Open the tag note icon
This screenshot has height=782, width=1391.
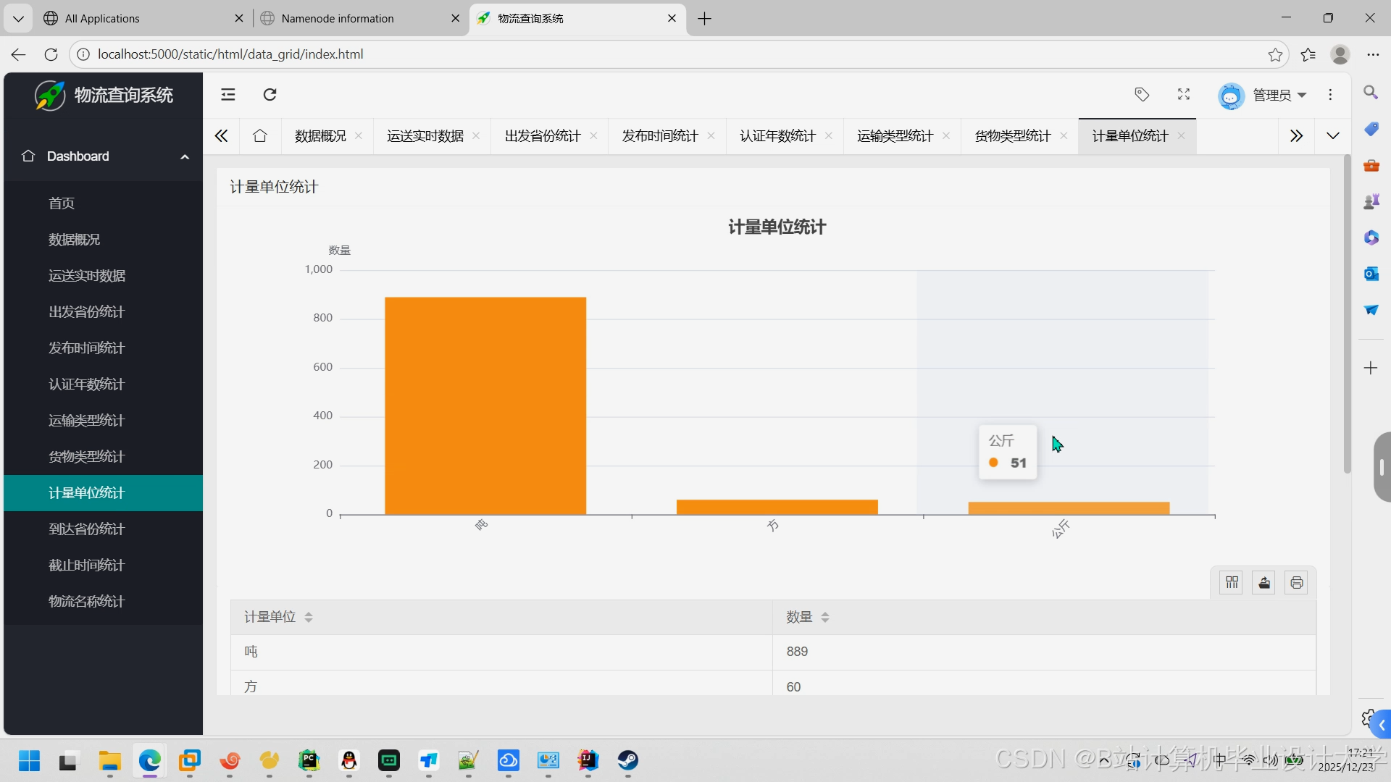tap(1142, 95)
